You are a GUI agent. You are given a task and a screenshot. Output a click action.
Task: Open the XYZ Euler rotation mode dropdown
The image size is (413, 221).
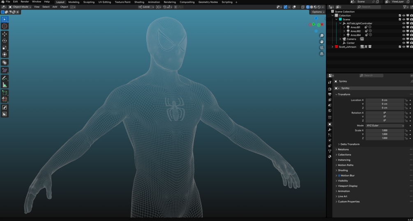[385, 126]
